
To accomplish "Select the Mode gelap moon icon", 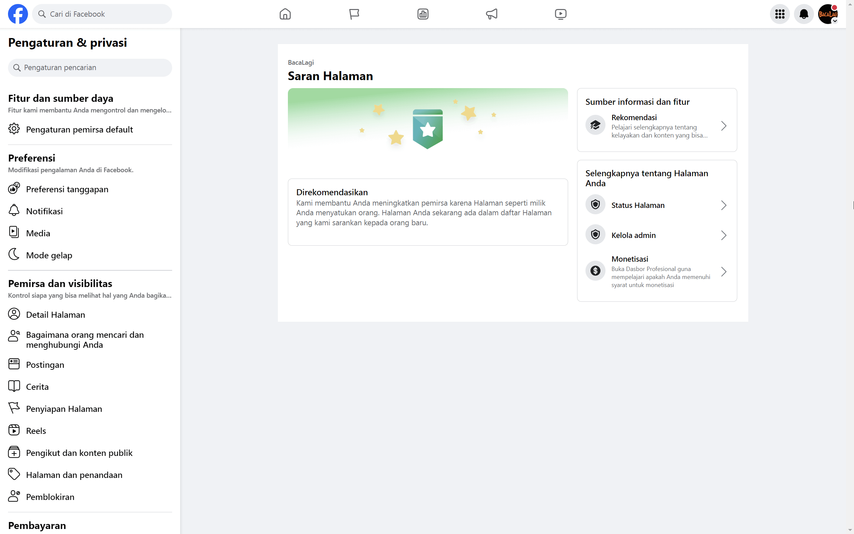I will pos(14,254).
